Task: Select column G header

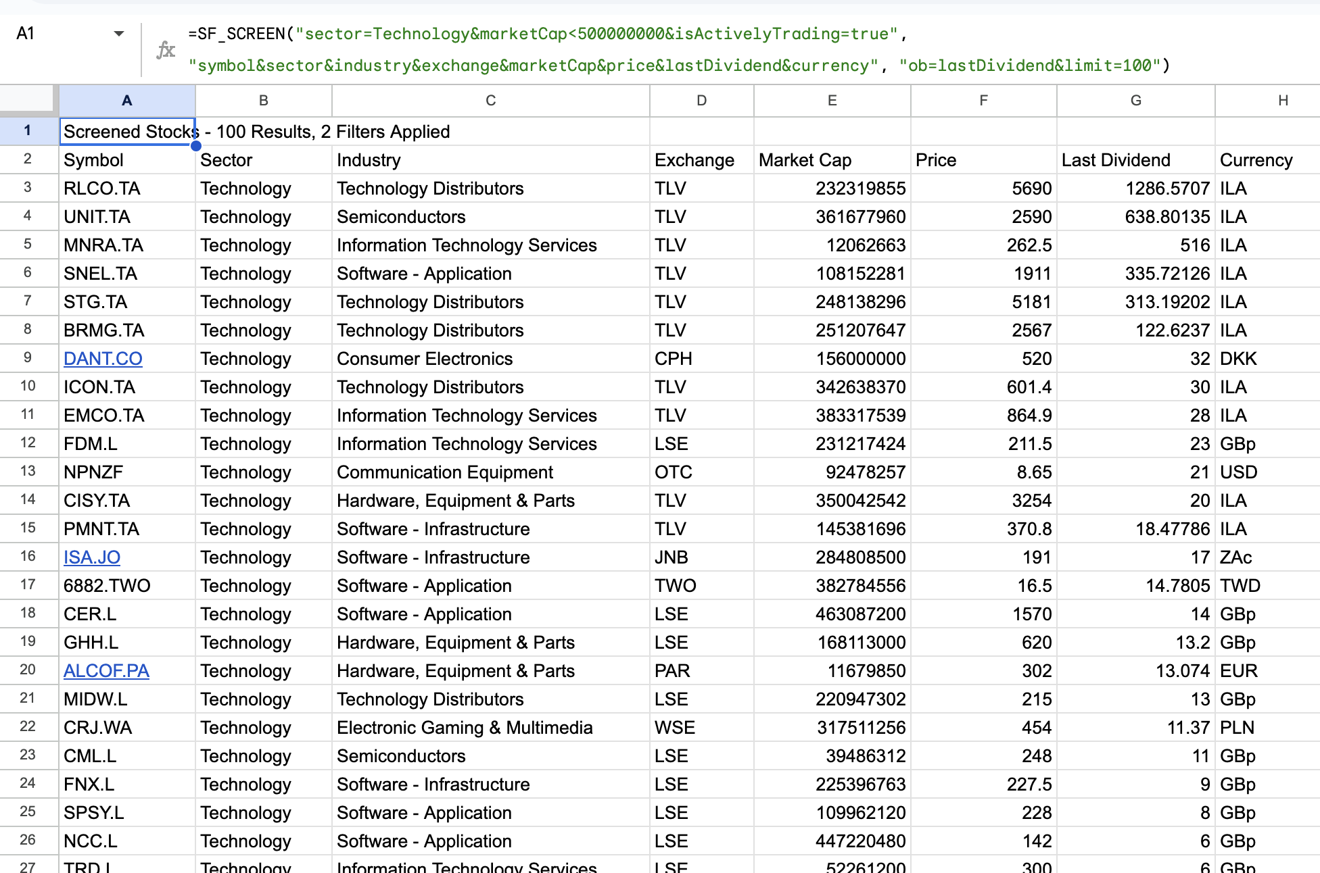Action: [1136, 101]
